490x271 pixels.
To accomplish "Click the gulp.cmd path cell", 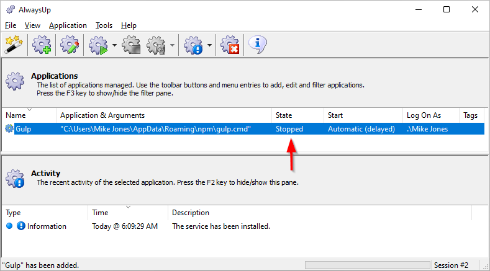I will 156,129.
